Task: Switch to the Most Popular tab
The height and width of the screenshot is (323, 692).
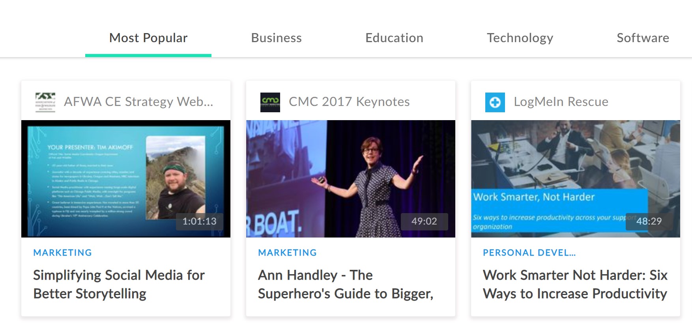Action: 148,38
